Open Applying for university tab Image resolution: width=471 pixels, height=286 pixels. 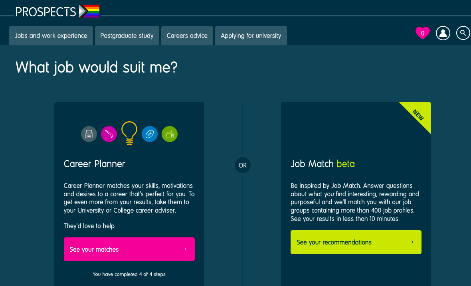(x=251, y=36)
